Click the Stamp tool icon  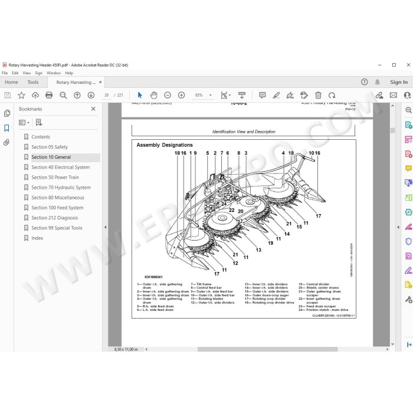304,95
